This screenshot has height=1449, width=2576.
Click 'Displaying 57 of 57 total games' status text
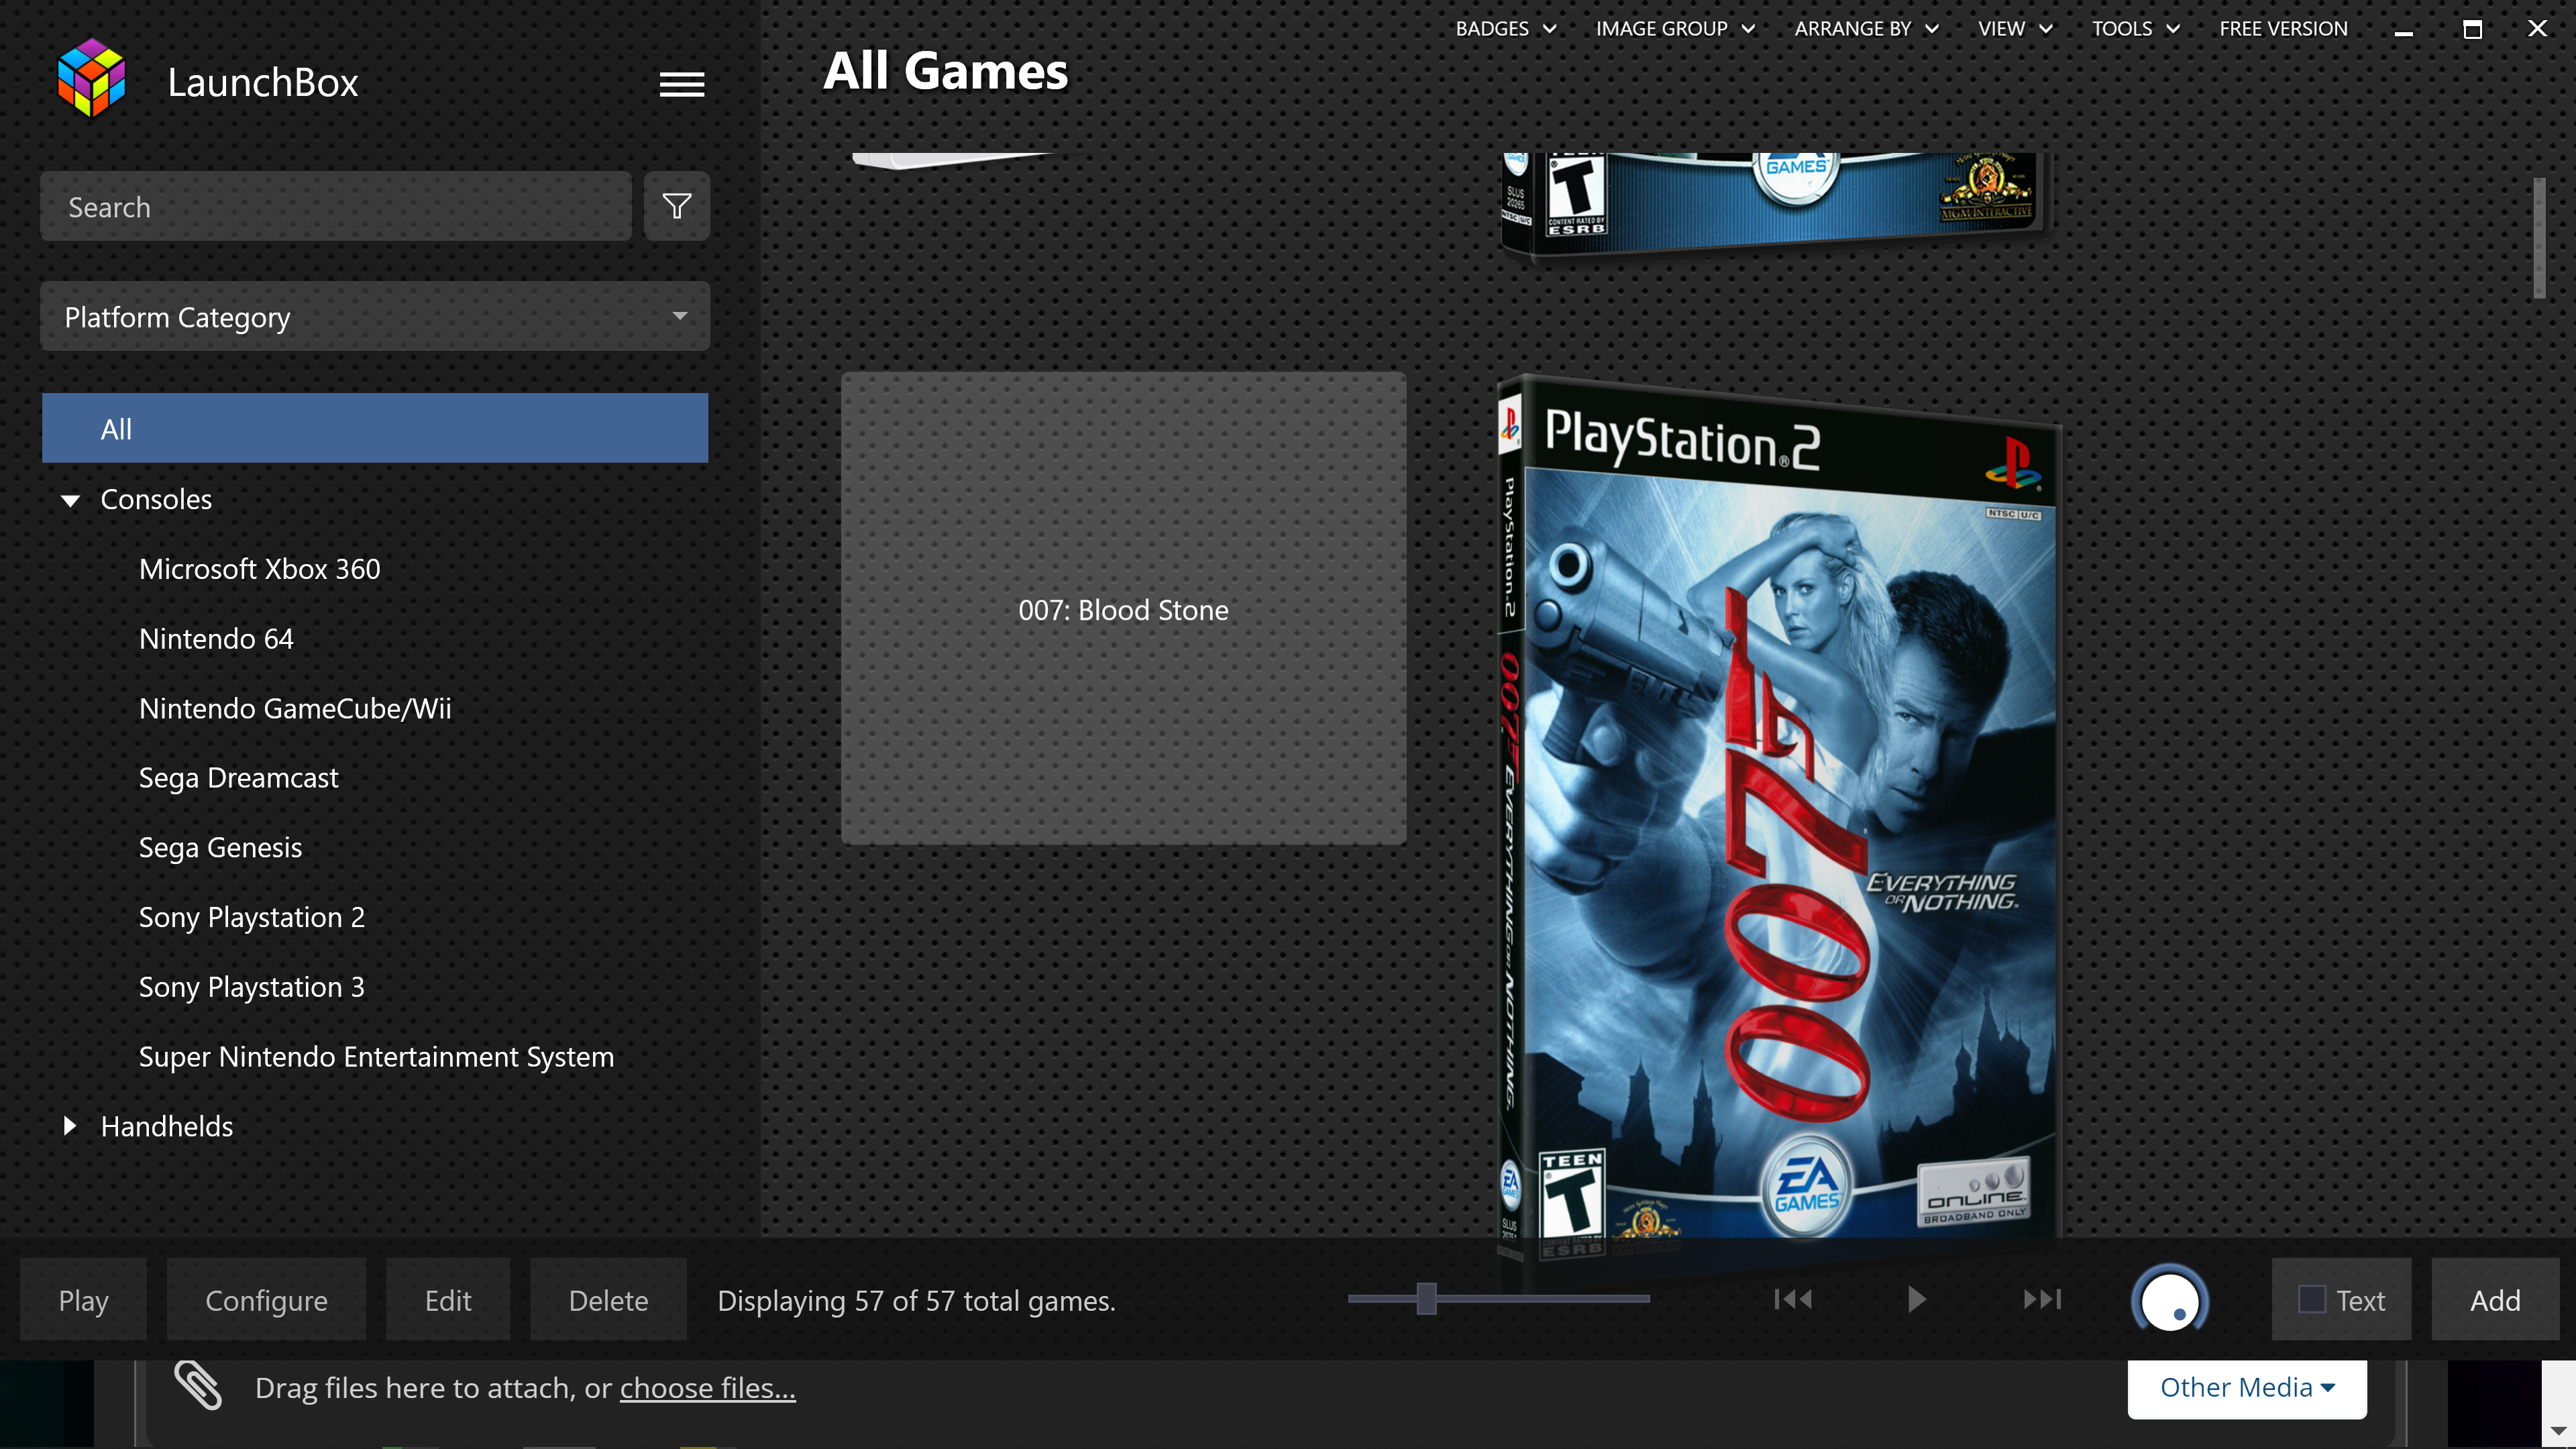tap(916, 1300)
